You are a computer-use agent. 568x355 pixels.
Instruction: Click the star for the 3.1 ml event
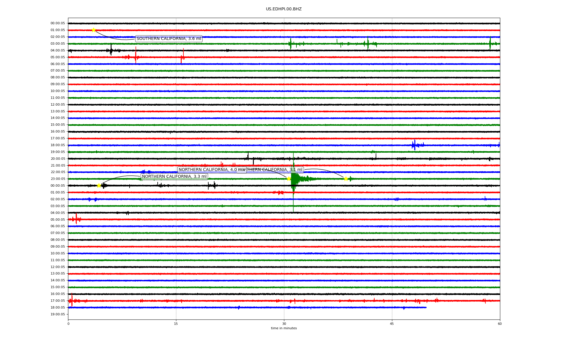pyautogui.click(x=346, y=179)
